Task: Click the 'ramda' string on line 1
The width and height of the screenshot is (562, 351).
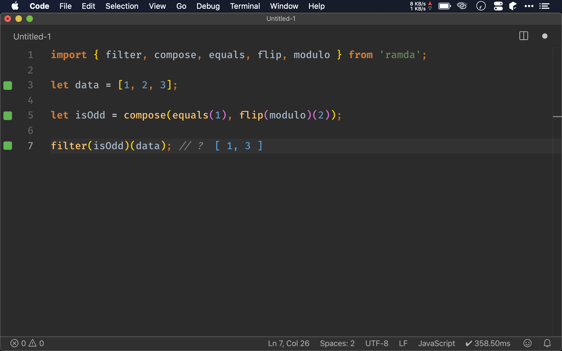Action: coord(400,55)
